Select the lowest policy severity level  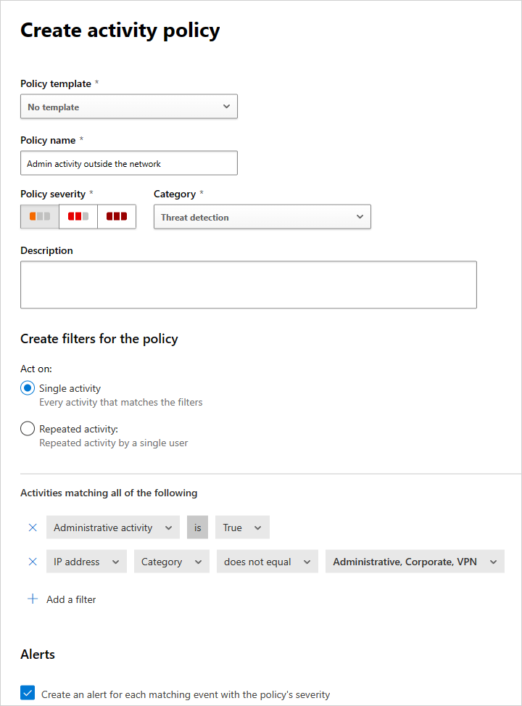point(39,216)
